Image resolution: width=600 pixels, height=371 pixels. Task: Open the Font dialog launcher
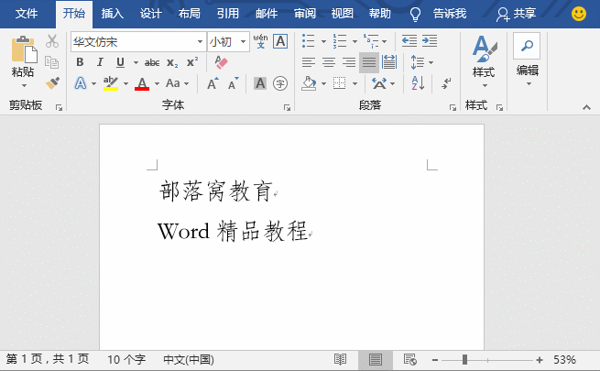(x=287, y=107)
